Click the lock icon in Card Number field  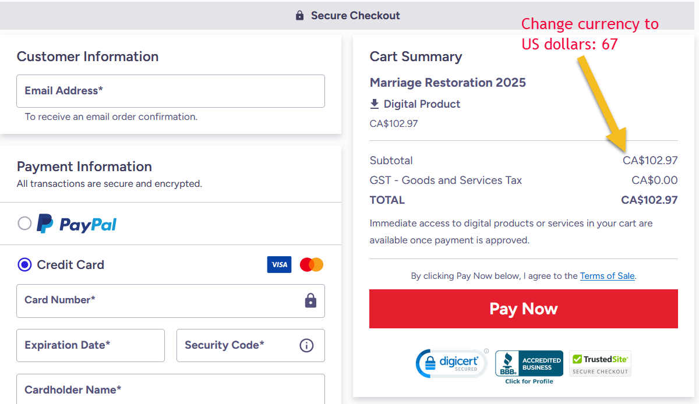pos(310,300)
